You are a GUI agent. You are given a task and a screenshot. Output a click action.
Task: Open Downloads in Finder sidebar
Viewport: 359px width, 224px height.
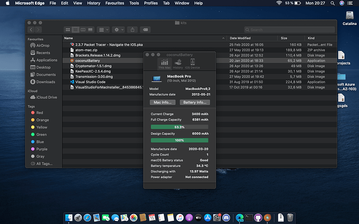[x=46, y=82]
